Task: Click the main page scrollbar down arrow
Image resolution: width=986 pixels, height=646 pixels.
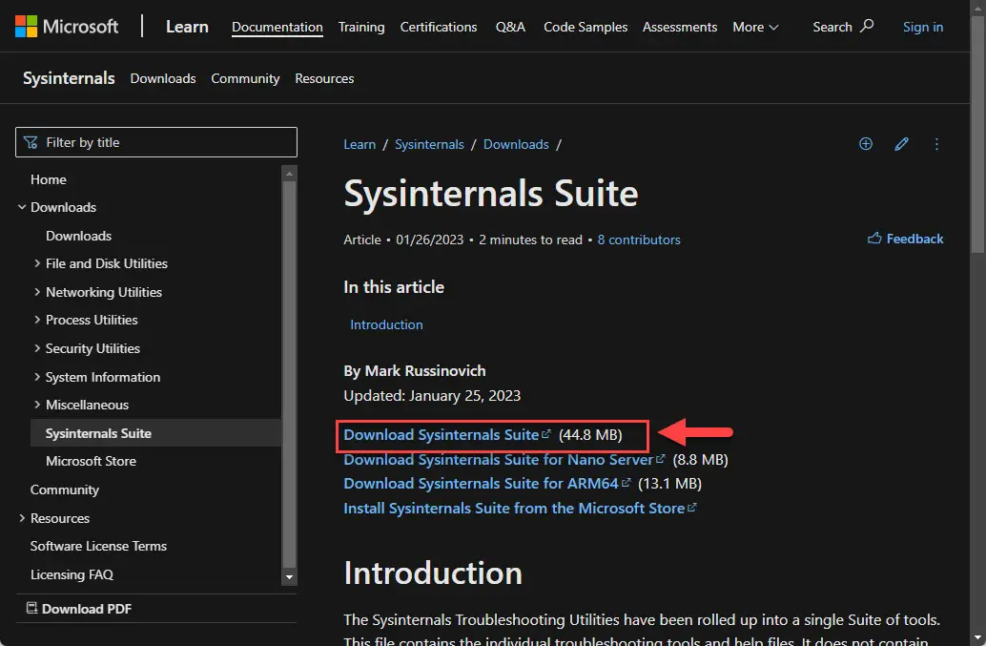Action: 977,638
